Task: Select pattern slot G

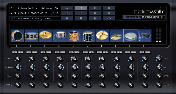Action: (95, 13)
